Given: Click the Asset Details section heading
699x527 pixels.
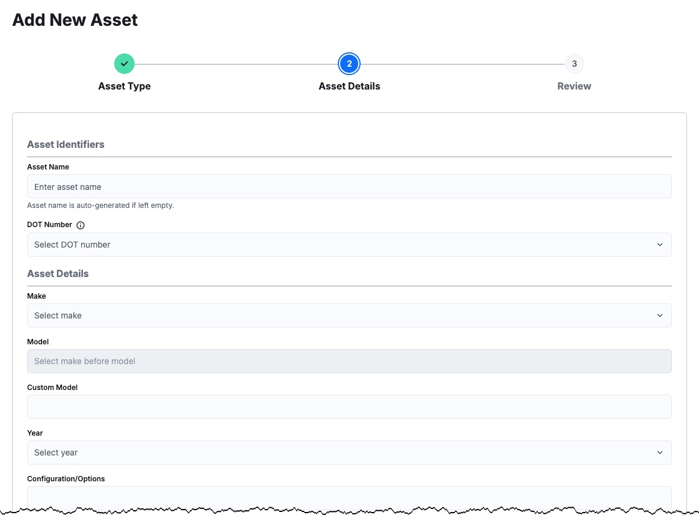Looking at the screenshot, I should 58,274.
